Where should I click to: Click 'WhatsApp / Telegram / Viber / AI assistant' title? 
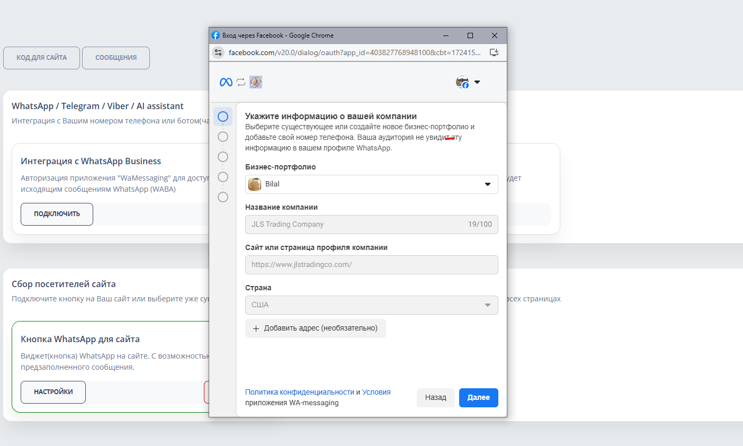click(x=97, y=106)
